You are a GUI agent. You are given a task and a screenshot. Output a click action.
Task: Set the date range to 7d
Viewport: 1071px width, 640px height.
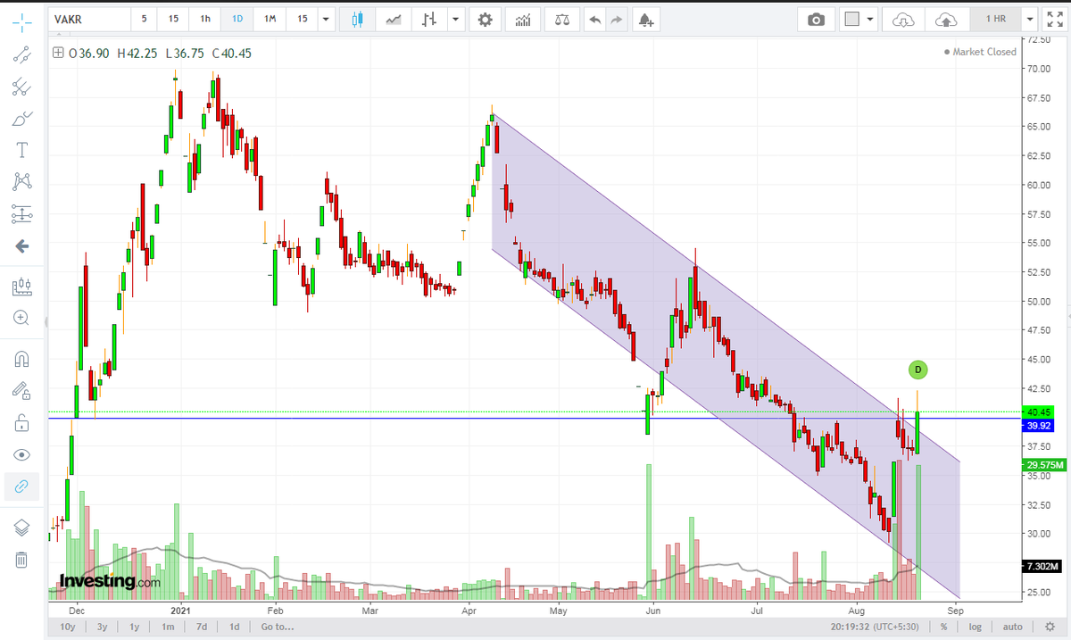[202, 626]
